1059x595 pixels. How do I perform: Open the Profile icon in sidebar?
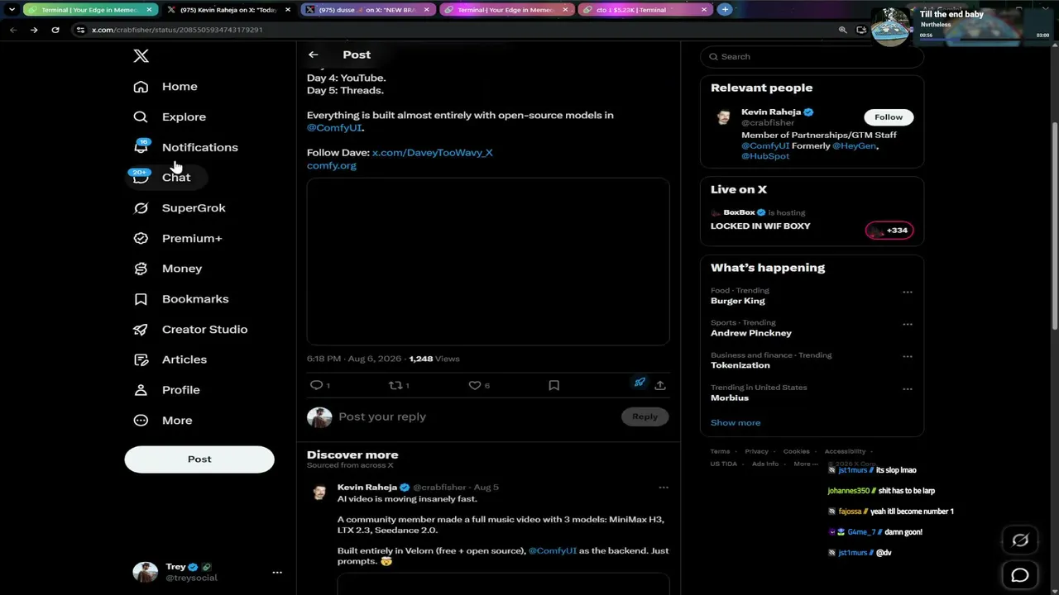[x=141, y=390]
